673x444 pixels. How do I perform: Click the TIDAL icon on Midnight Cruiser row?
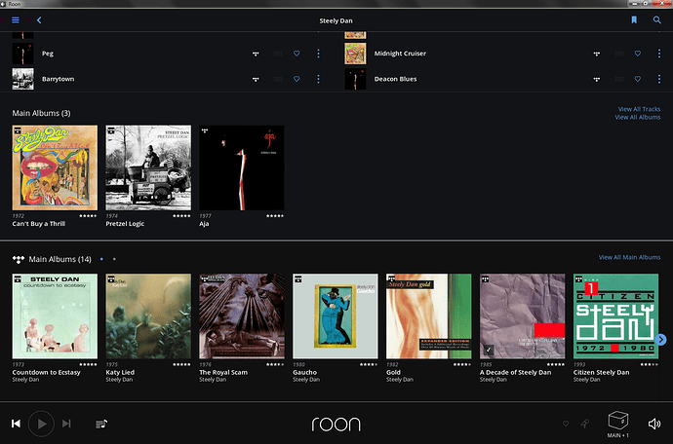pos(597,54)
